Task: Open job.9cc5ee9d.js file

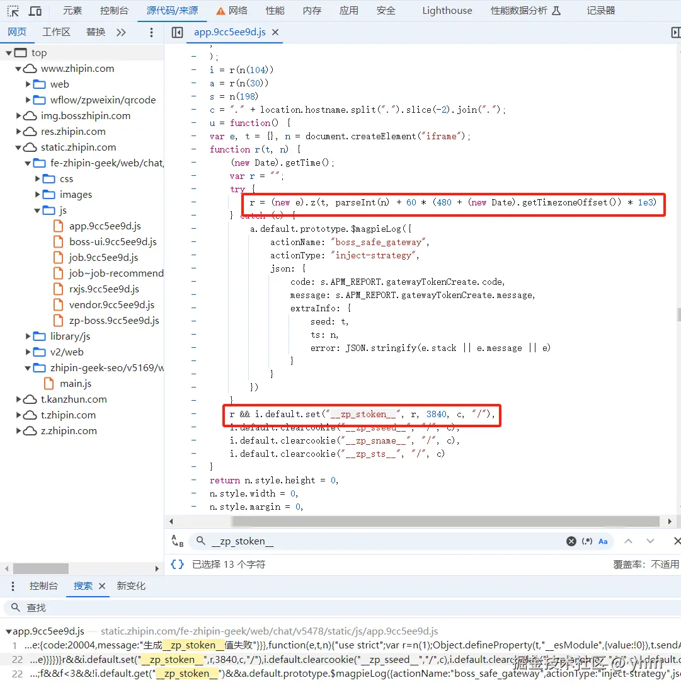Action: click(x=103, y=258)
